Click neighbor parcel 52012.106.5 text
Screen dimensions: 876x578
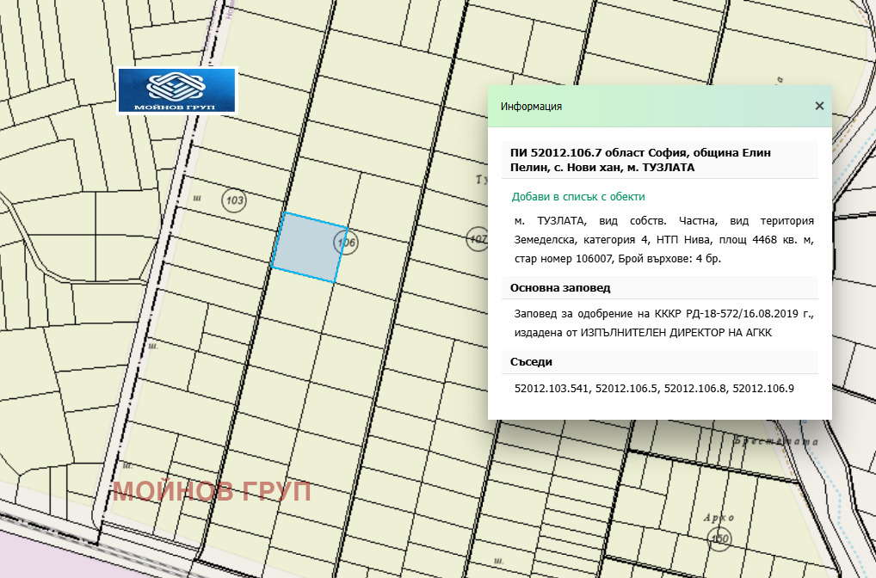tap(626, 389)
